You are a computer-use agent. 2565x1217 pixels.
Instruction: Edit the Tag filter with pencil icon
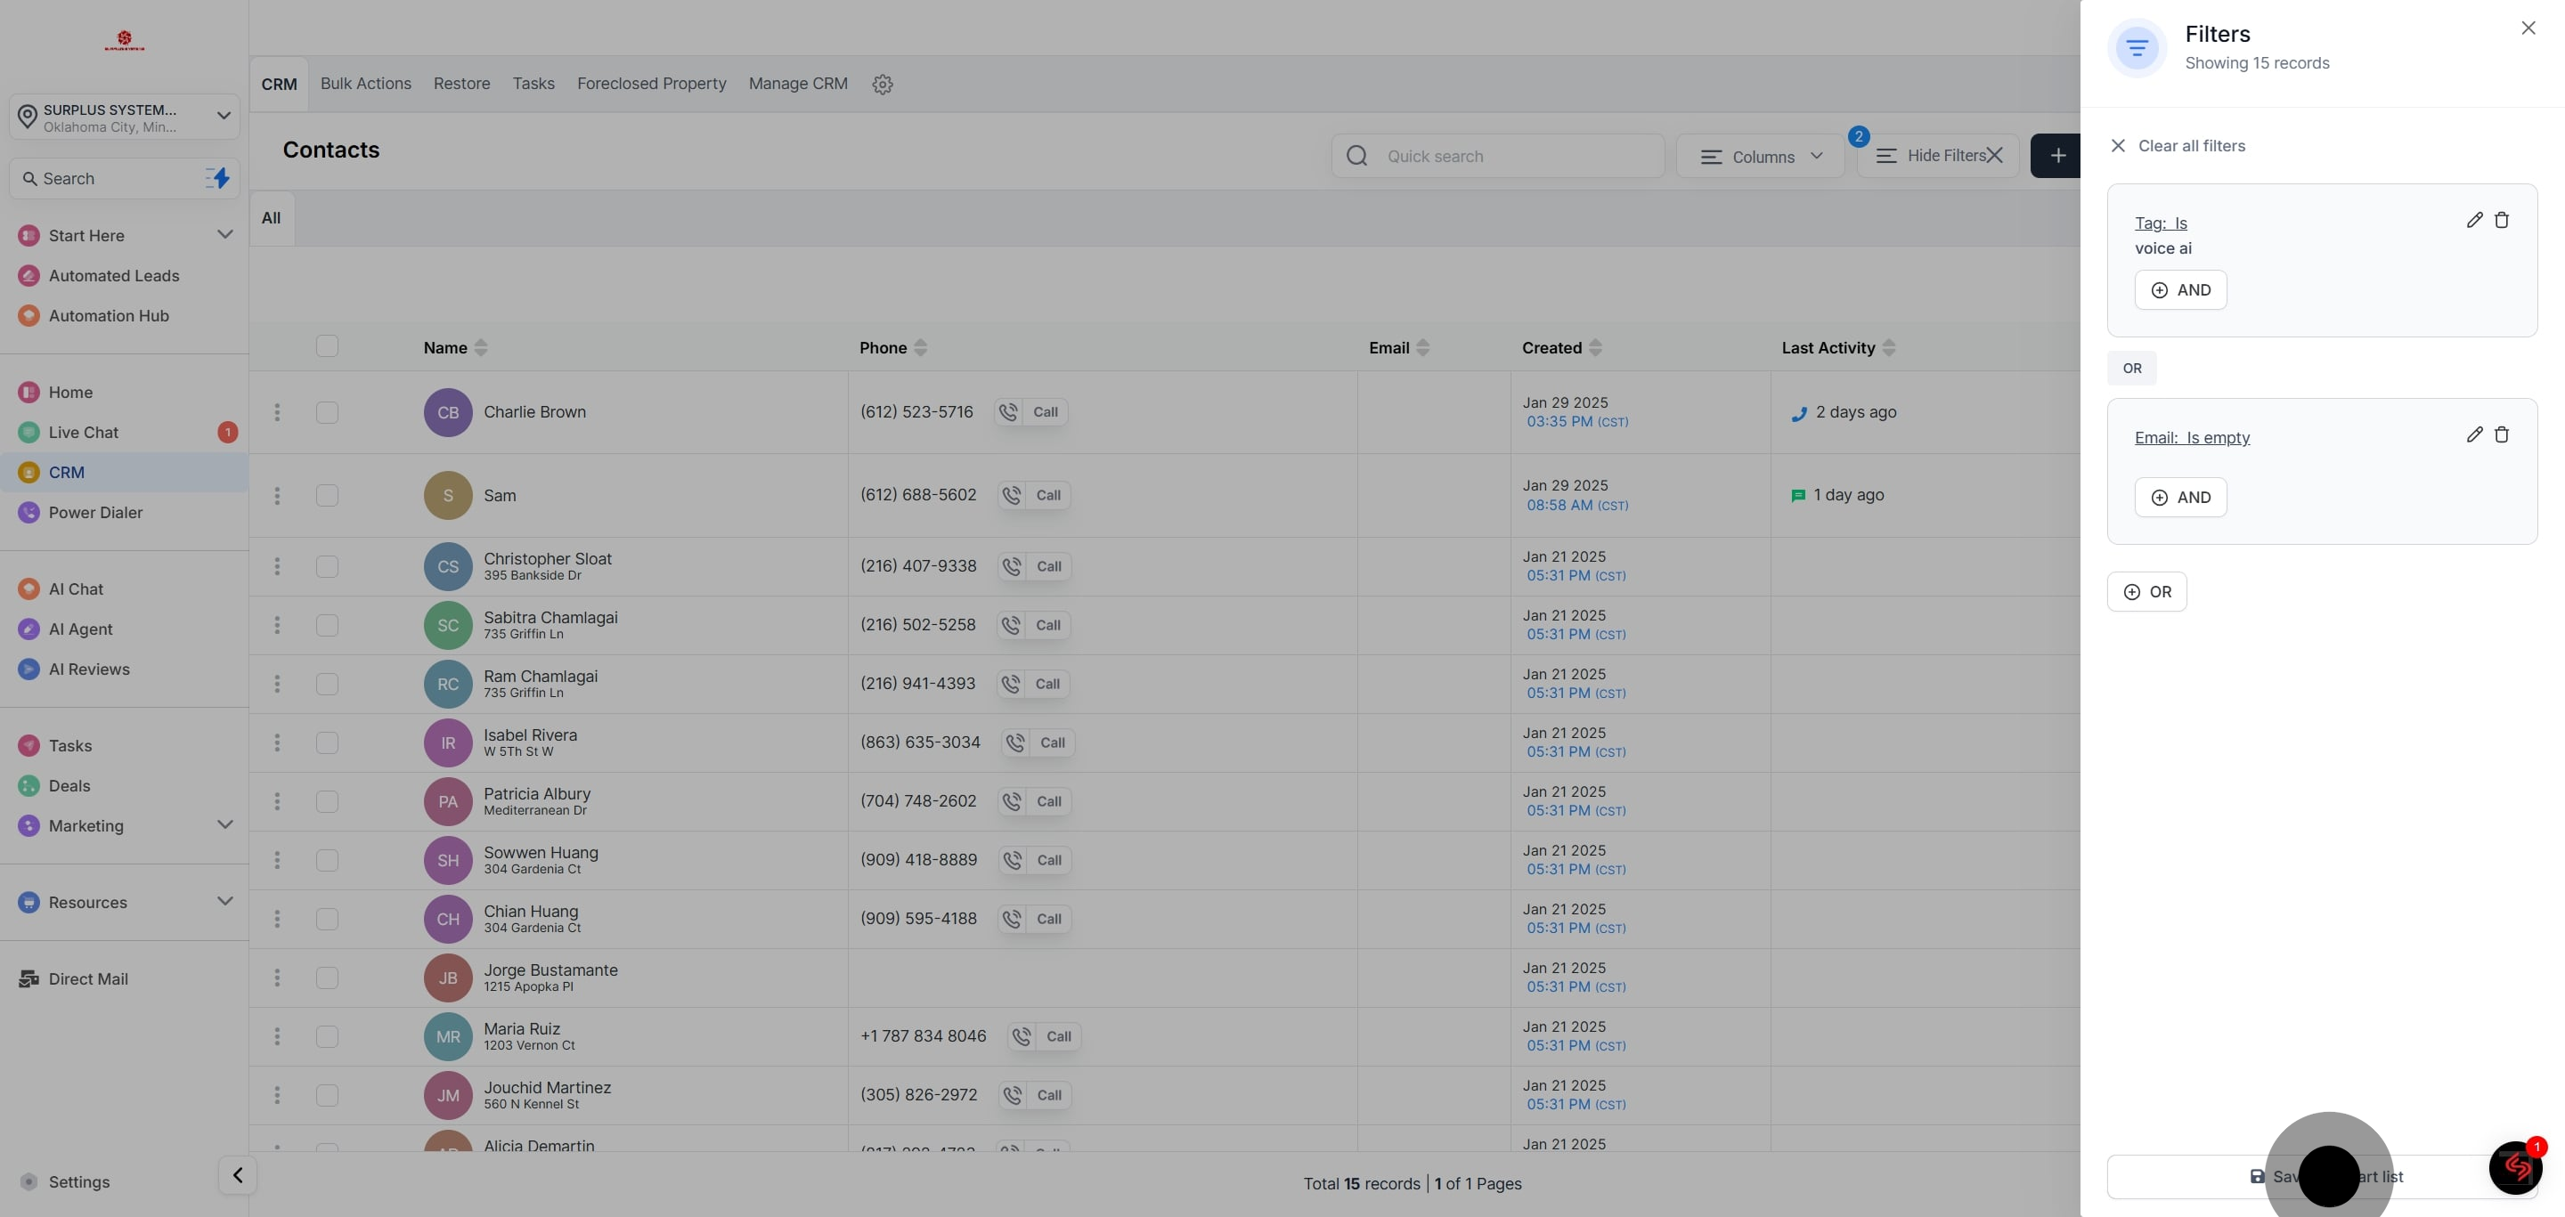coord(2474,220)
